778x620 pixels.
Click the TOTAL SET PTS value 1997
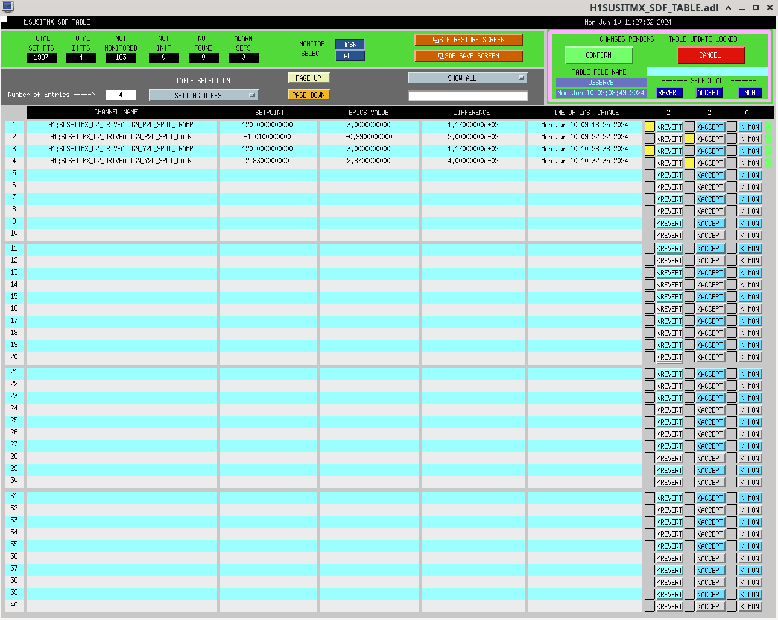coord(41,58)
